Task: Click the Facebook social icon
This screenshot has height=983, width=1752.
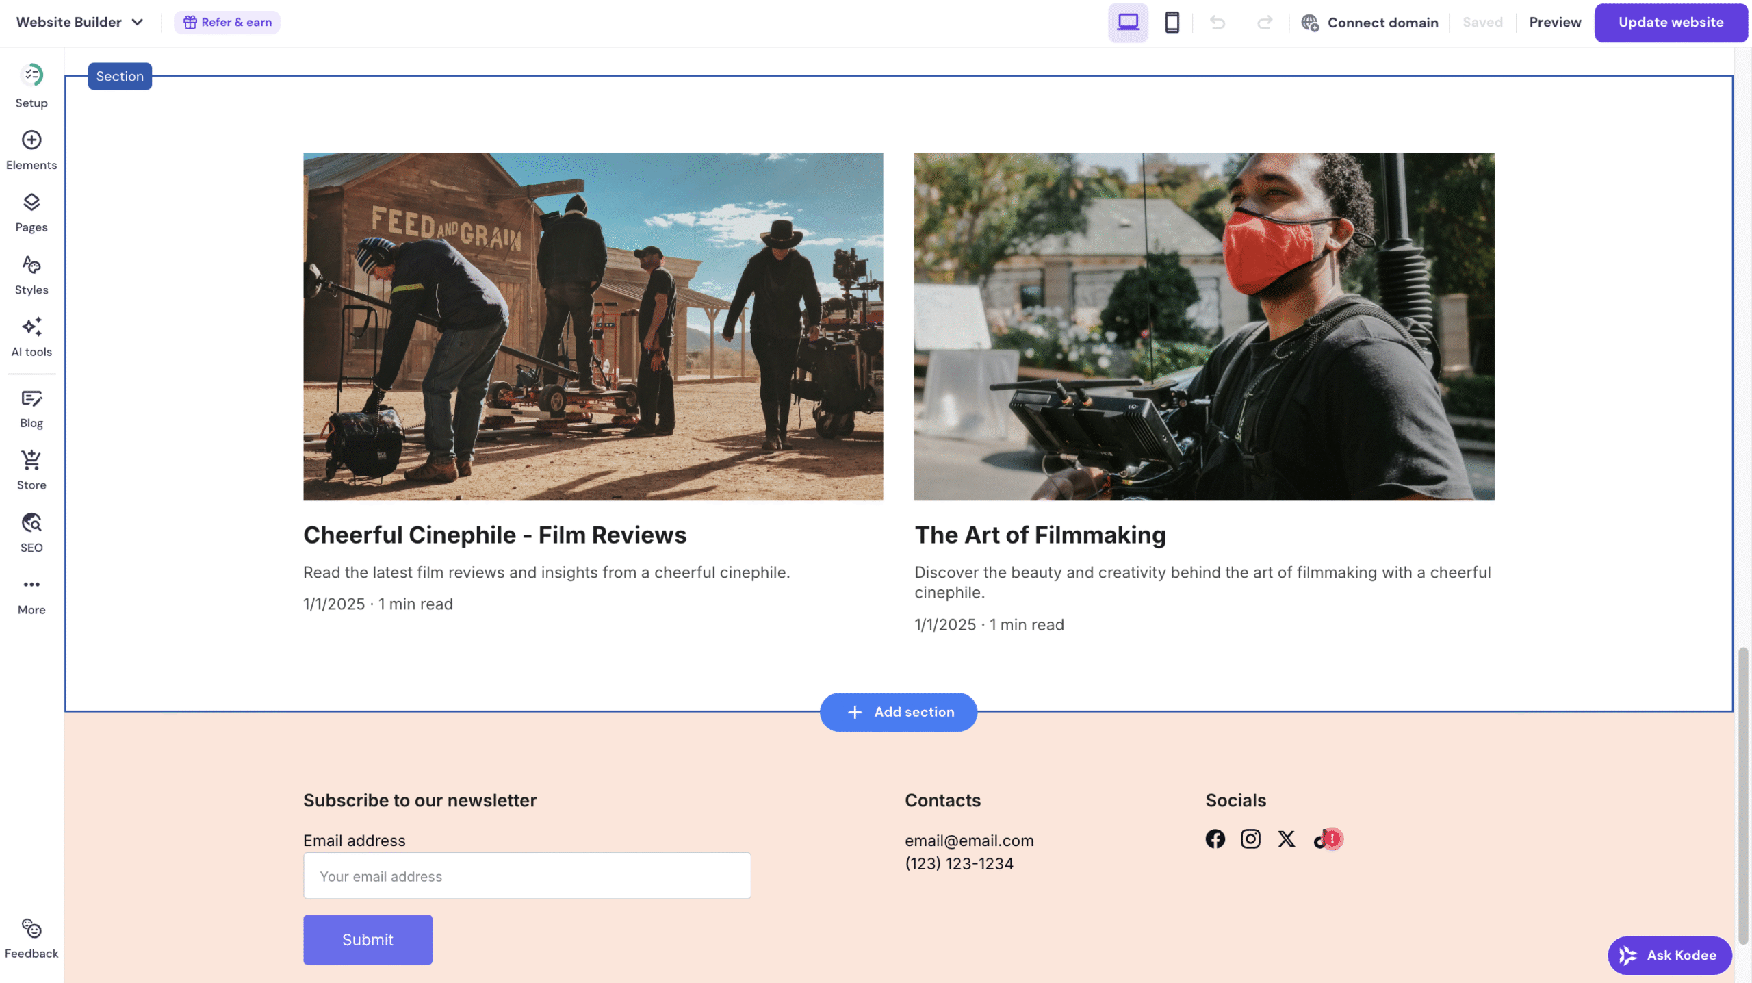Action: click(1215, 839)
